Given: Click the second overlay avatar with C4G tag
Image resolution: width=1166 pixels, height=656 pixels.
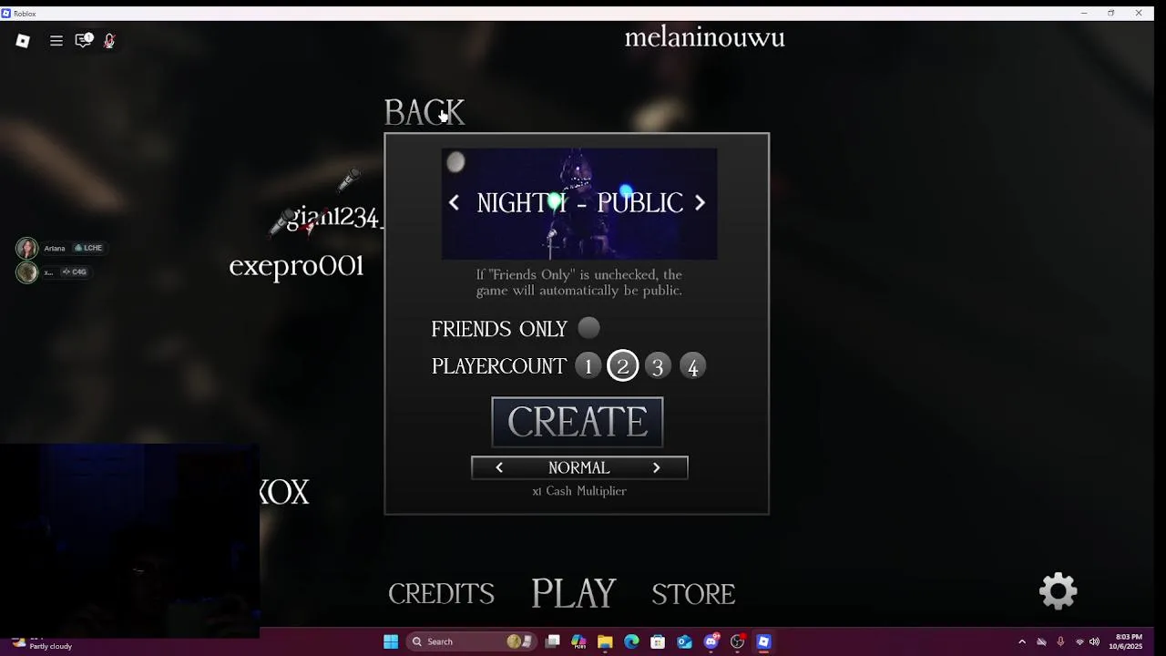Looking at the screenshot, I should click(x=26, y=272).
